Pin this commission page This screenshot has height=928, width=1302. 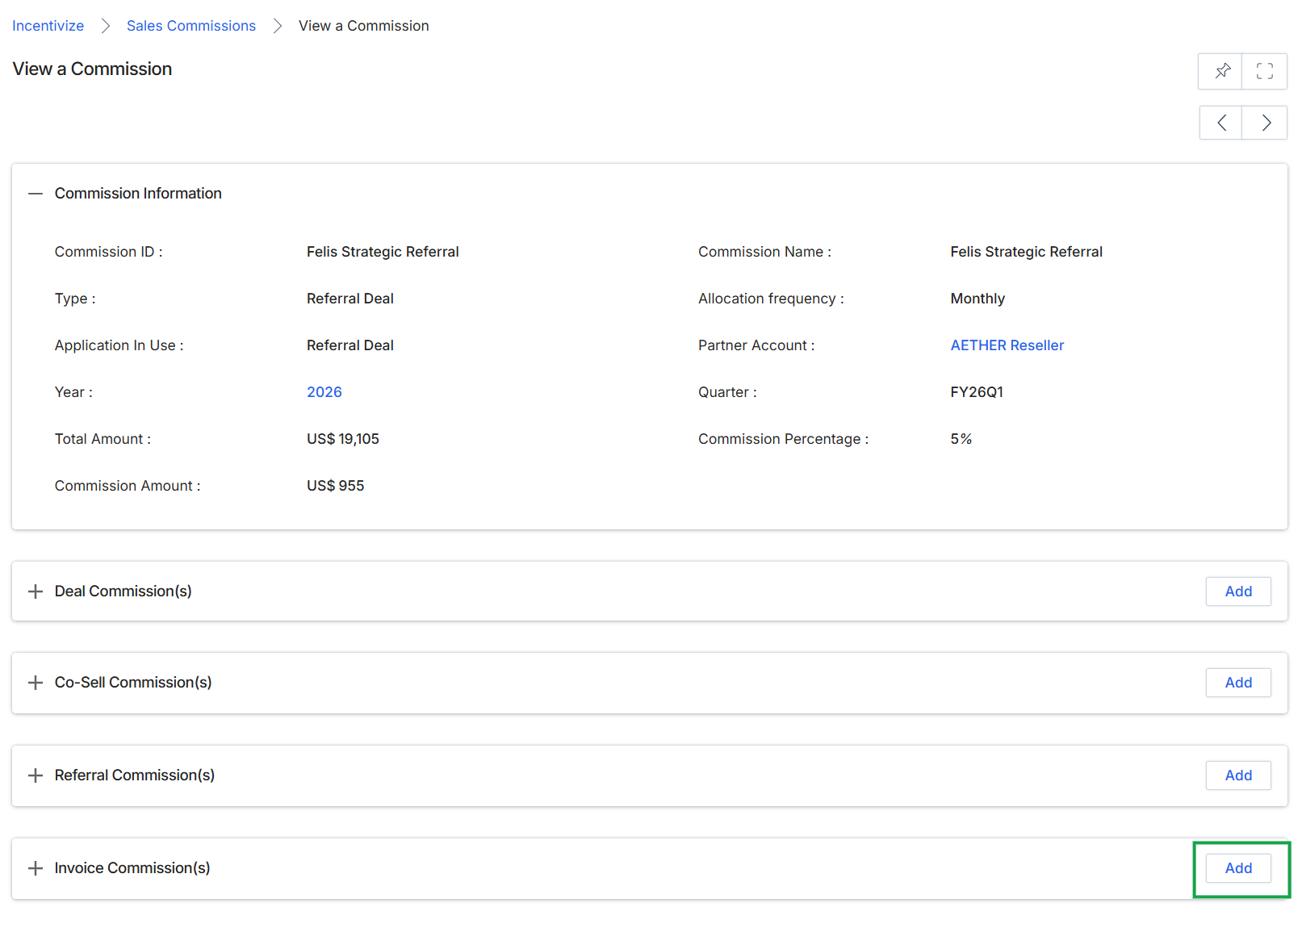coord(1221,71)
